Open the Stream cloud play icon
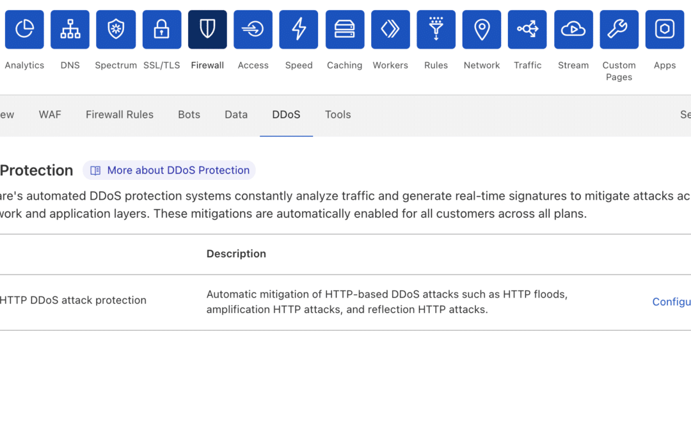 (x=573, y=29)
